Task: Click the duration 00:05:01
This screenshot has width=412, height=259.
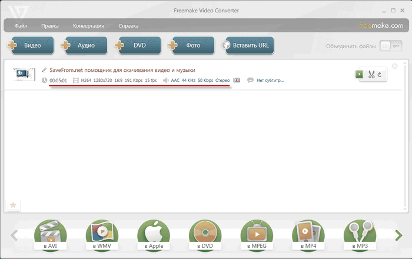Action: pyautogui.click(x=58, y=81)
